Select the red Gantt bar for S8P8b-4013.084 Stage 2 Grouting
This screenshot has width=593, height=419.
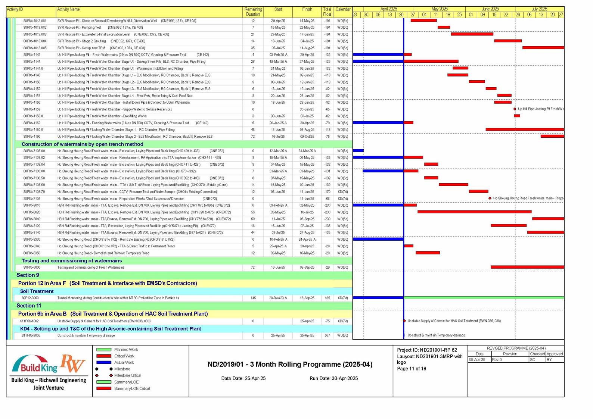tap(508, 41)
